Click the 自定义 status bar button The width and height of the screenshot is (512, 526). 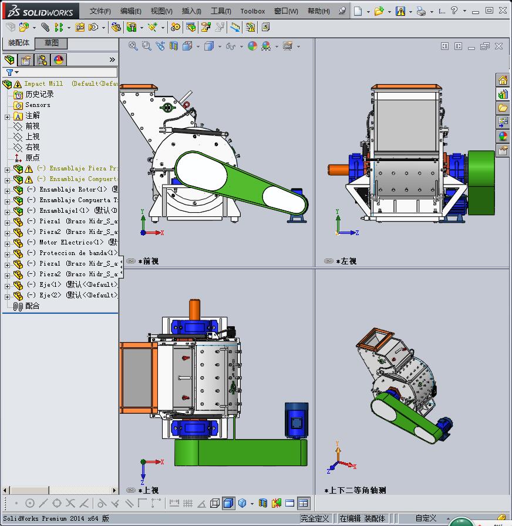426,518
